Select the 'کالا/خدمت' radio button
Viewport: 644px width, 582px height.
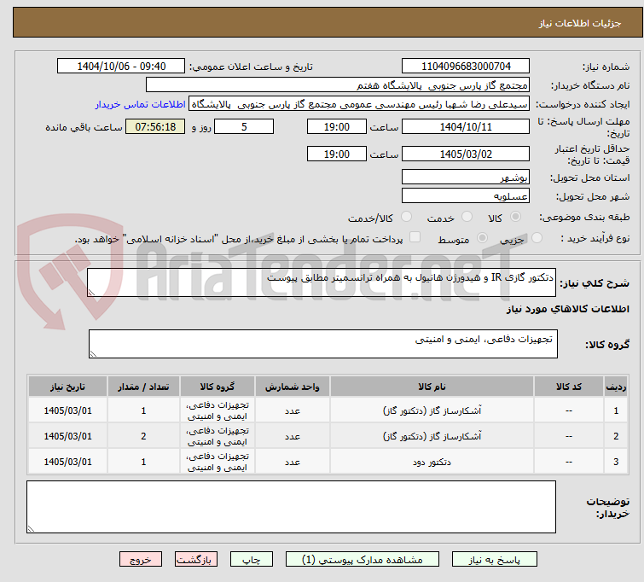tap(406, 216)
